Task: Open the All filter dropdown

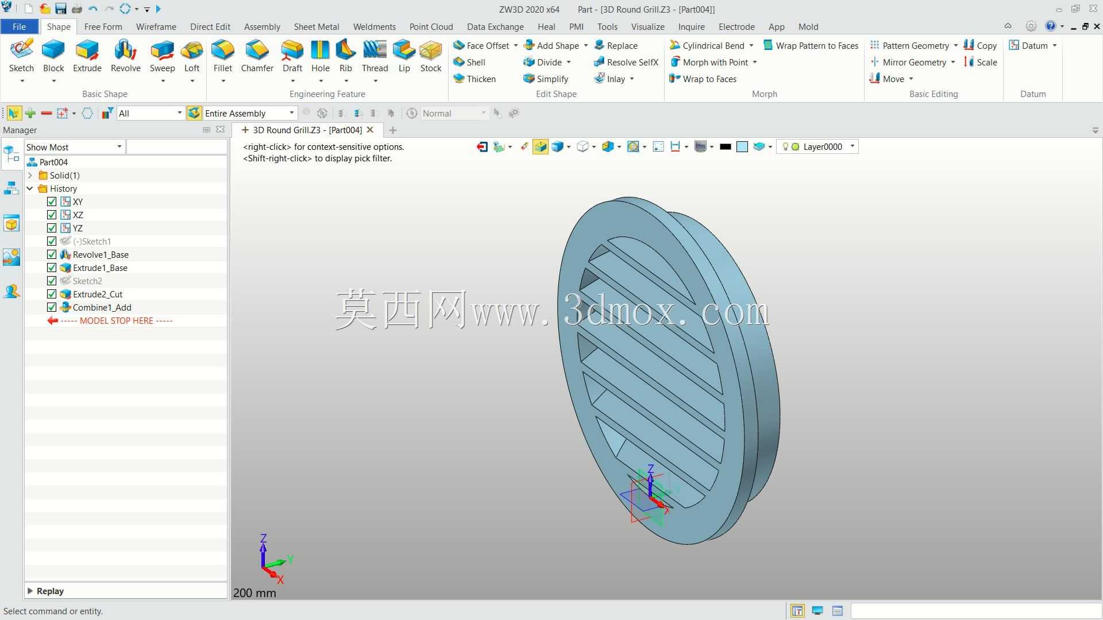Action: (150, 113)
